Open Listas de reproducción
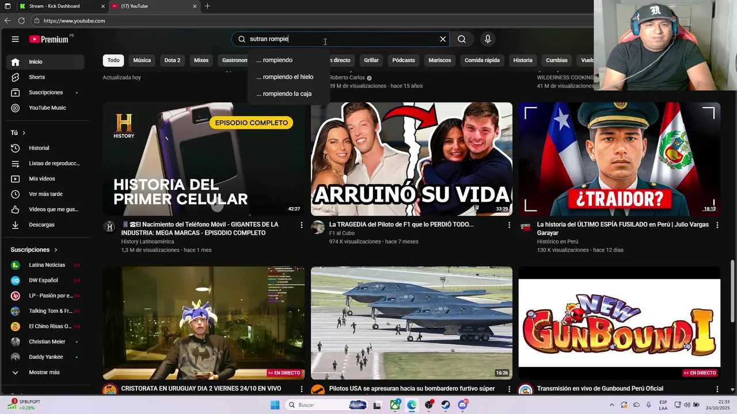This screenshot has height=414, width=737. coord(45,163)
